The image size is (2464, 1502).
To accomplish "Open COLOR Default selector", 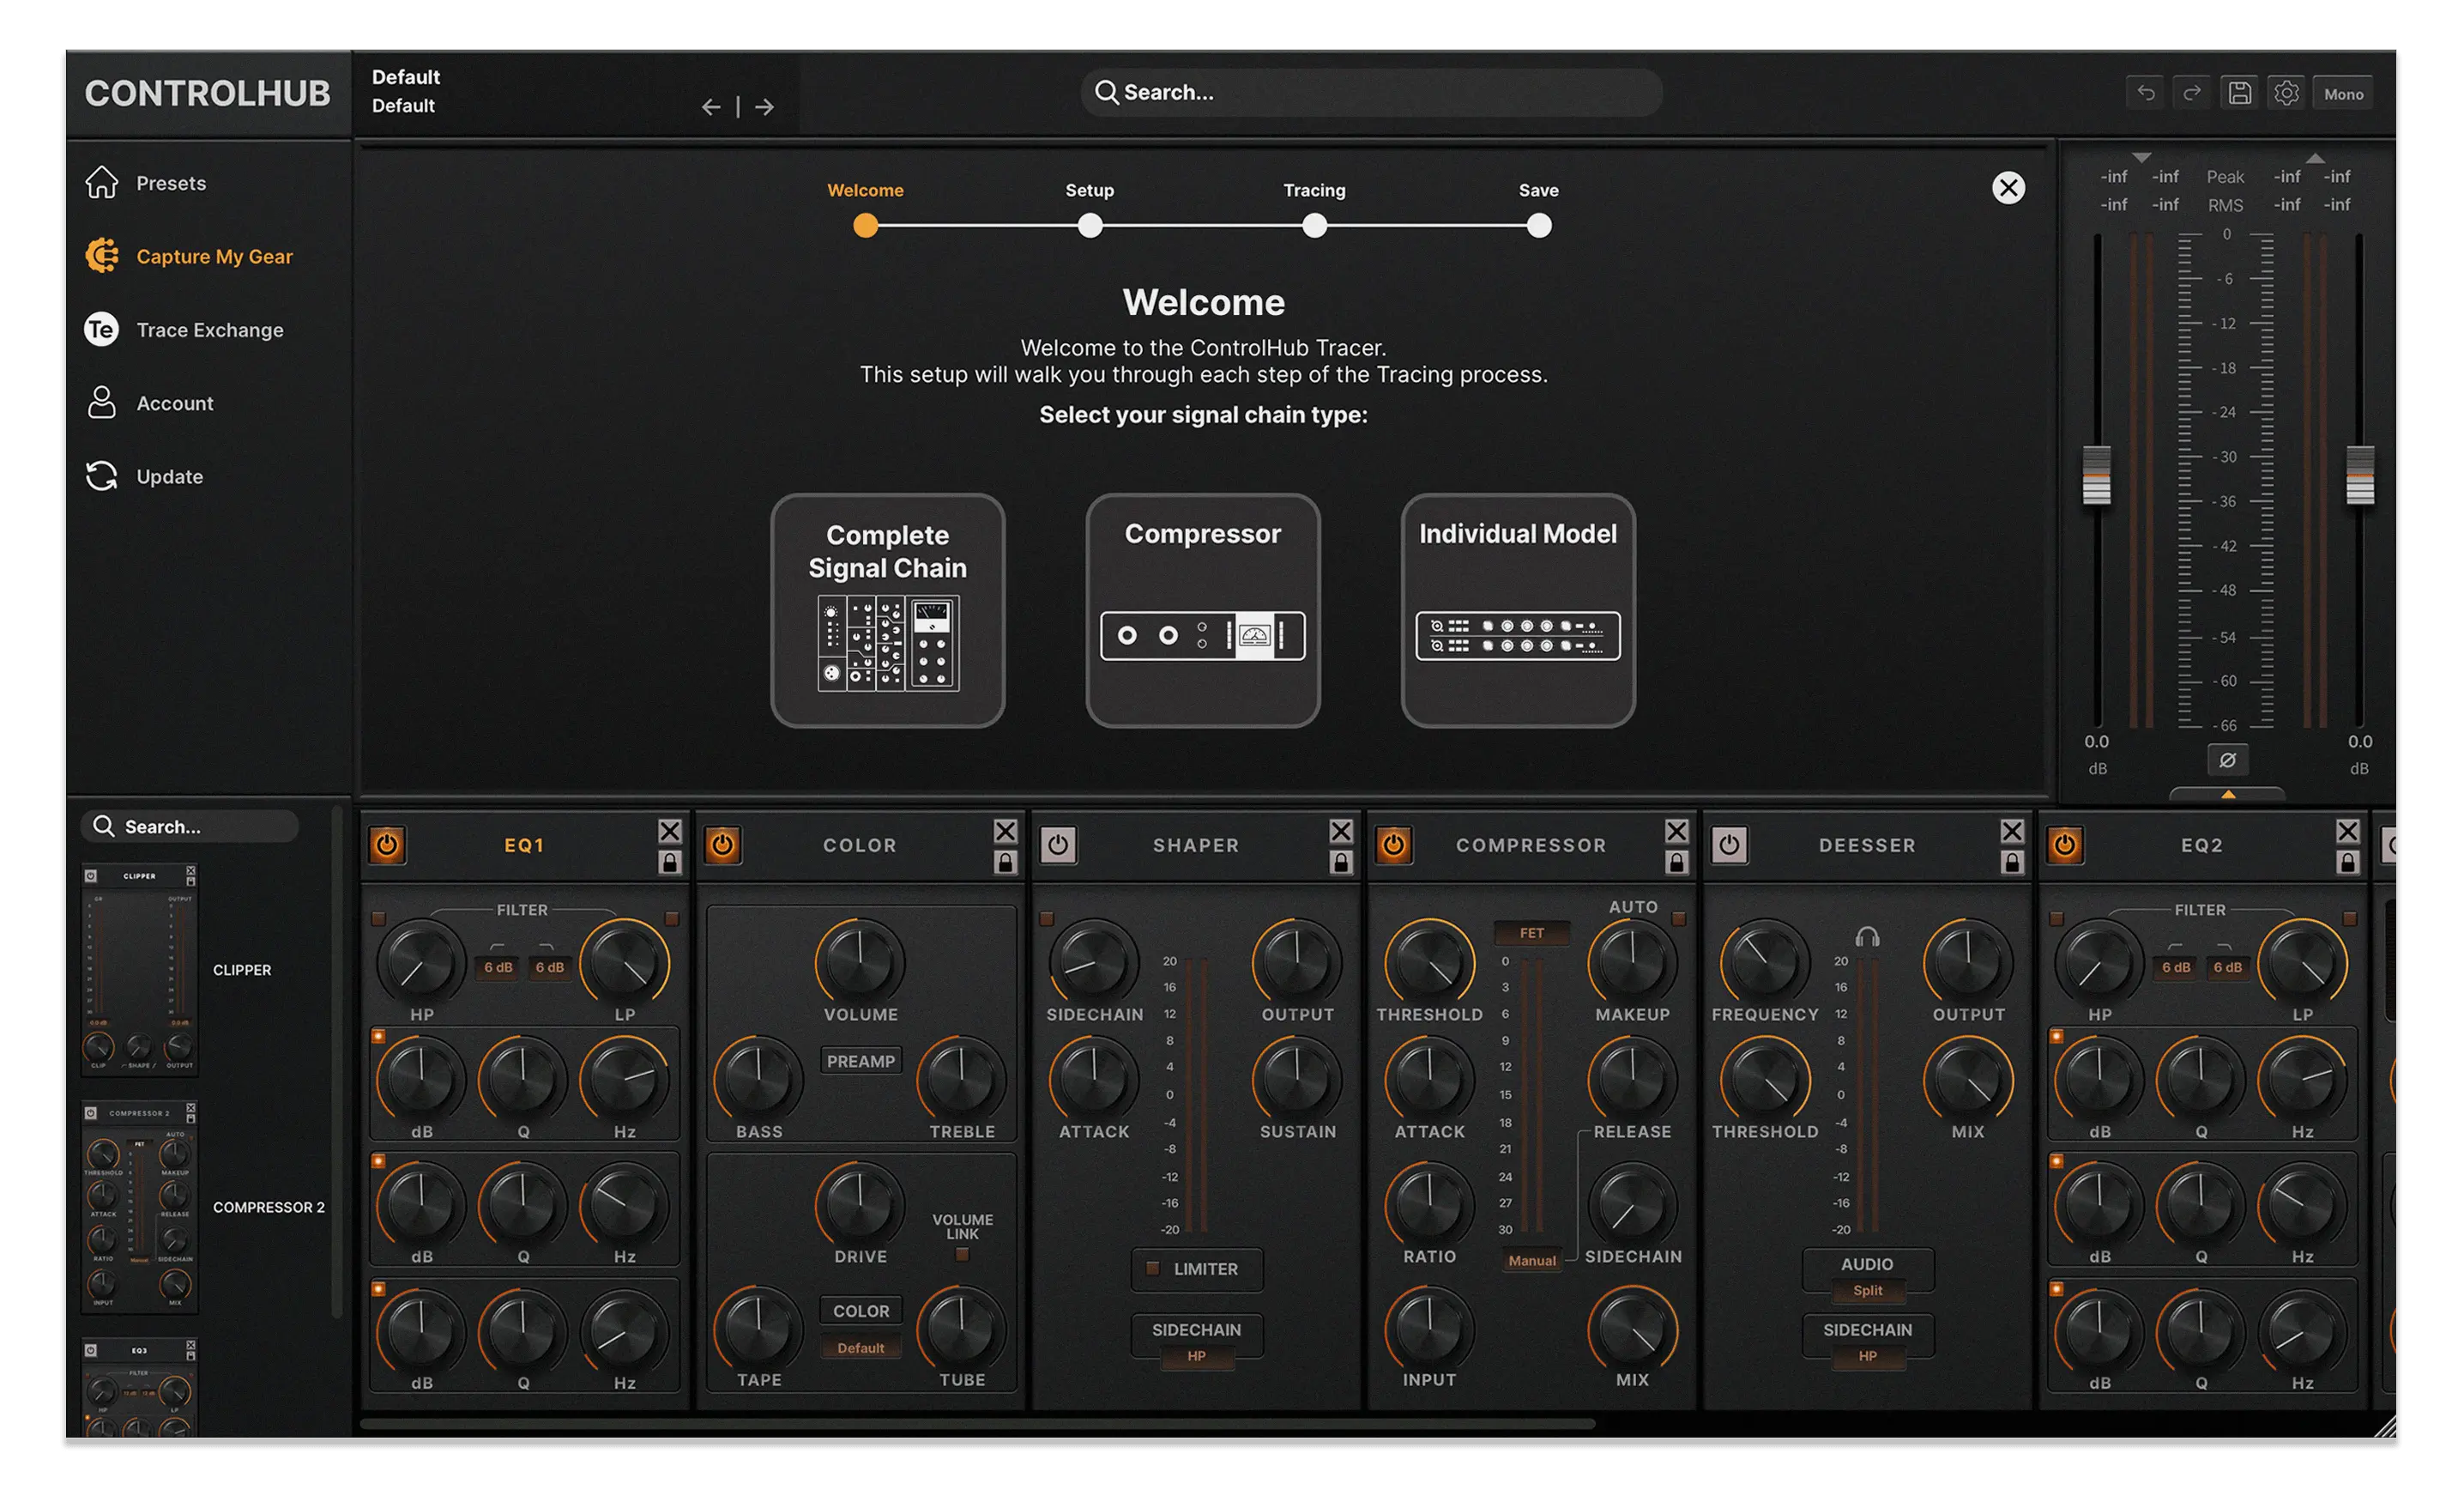I will coord(861,1349).
